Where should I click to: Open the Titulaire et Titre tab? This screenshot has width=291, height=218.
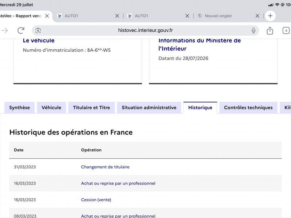point(92,108)
